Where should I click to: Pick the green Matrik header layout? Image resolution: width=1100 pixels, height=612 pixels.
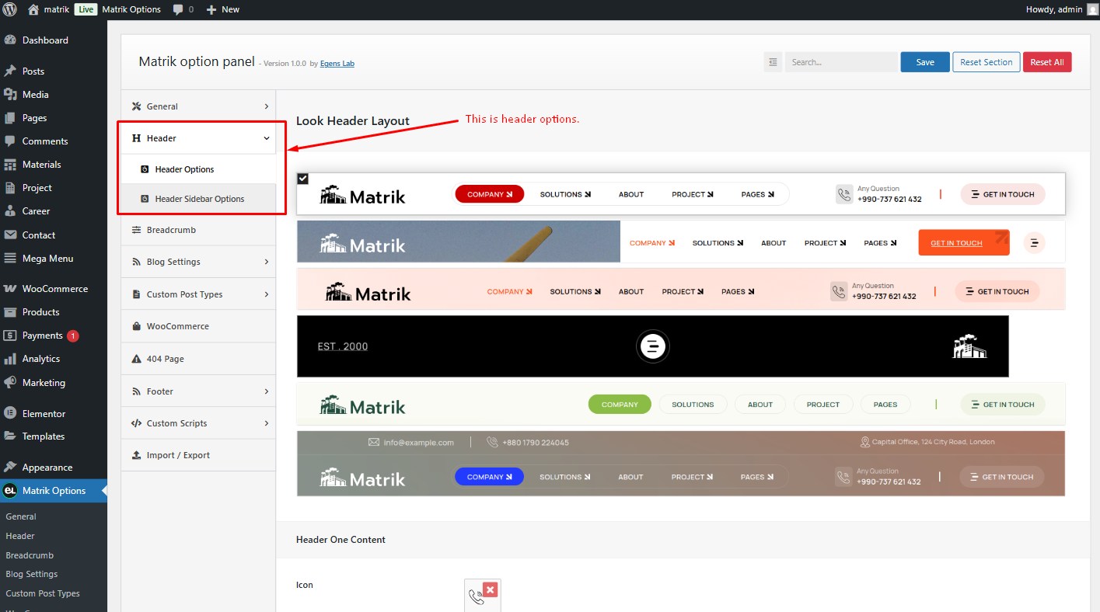(x=681, y=404)
